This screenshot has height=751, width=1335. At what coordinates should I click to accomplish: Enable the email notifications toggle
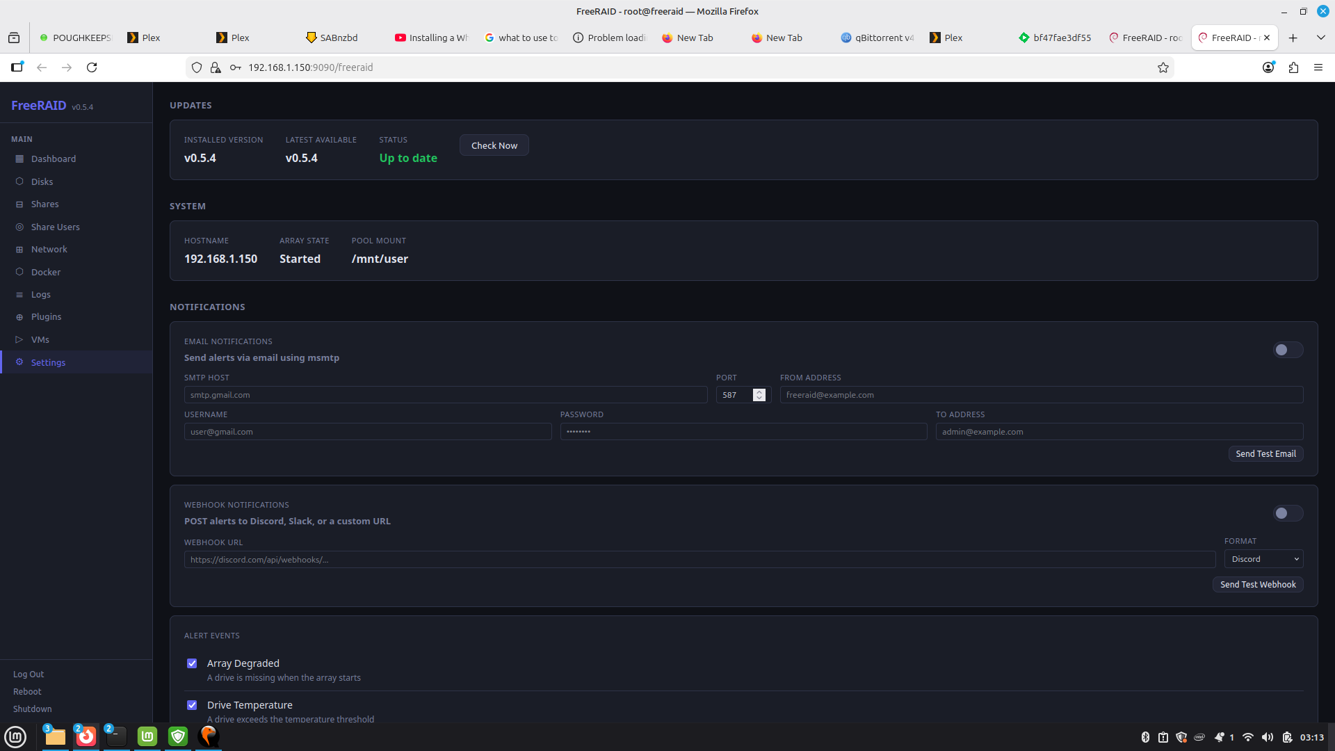coord(1287,350)
